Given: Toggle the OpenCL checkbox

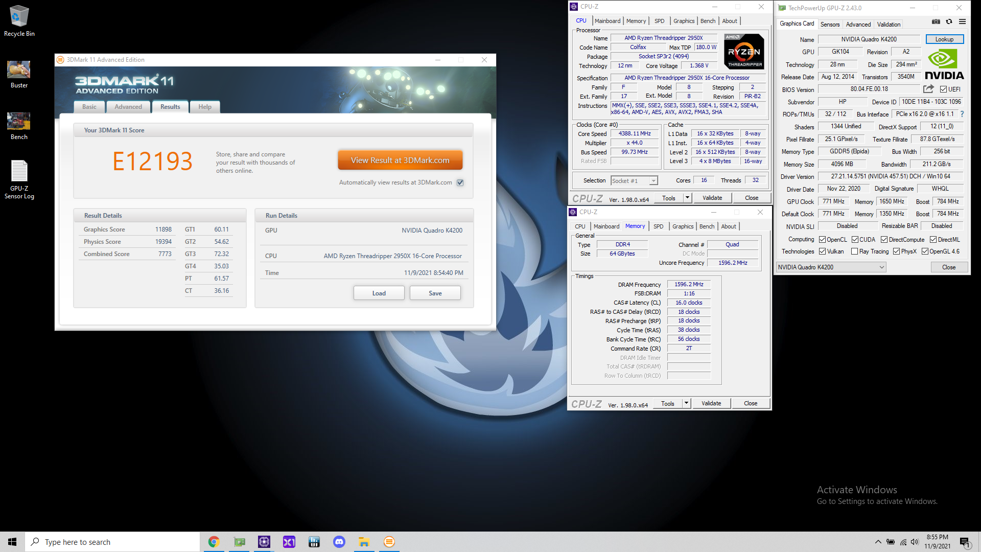Looking at the screenshot, I should (822, 239).
